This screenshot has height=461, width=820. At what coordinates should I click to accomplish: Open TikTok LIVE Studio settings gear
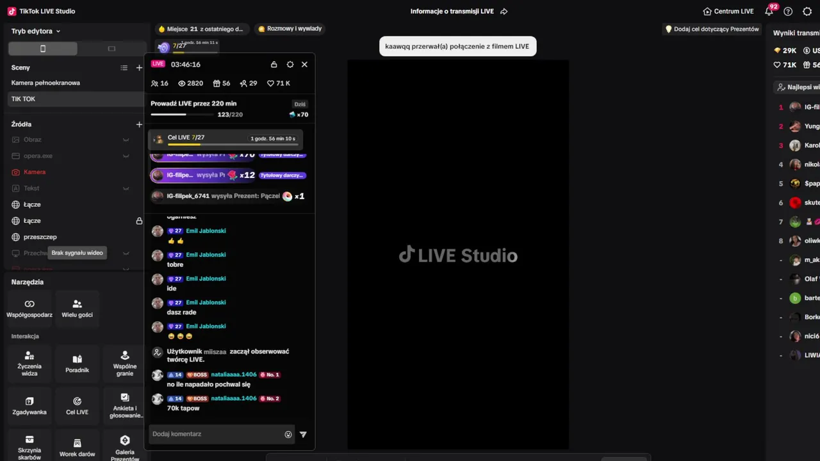click(807, 12)
